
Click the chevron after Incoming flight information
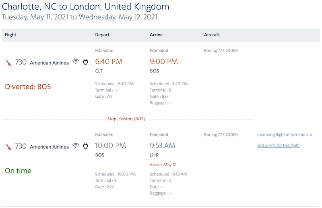[x=311, y=135]
